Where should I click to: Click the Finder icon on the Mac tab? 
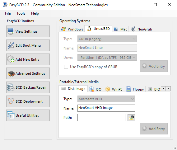[116, 29]
